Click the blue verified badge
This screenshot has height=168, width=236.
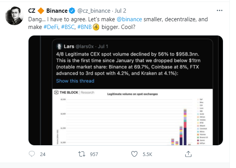[x=72, y=11]
